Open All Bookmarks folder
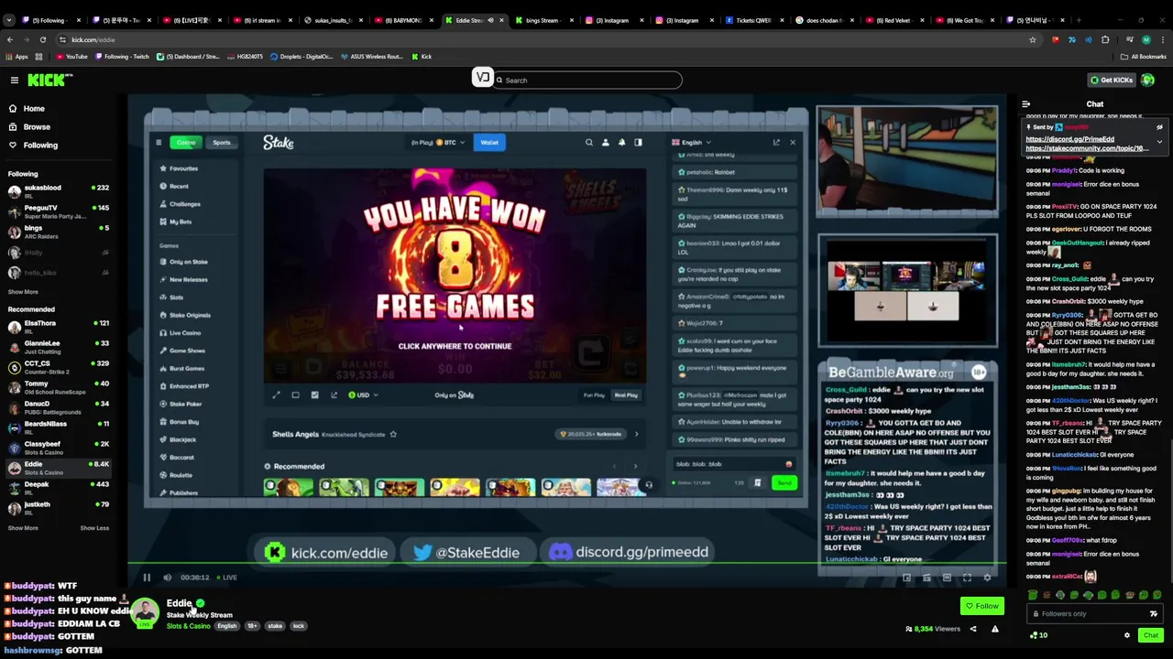The image size is (1173, 659). 1144,57
